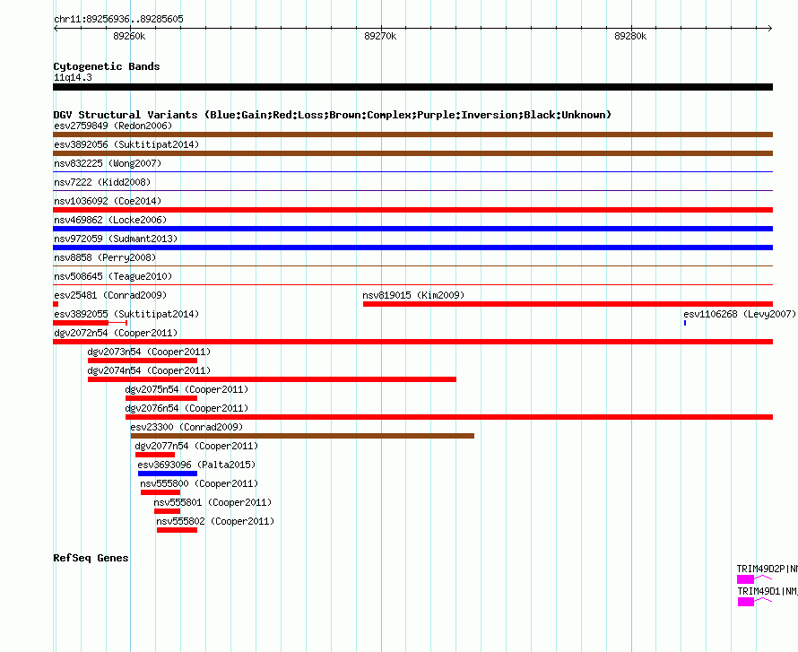This screenshot has height=652, width=798.
Task: Click the 89270k ruler label
Action: point(380,36)
